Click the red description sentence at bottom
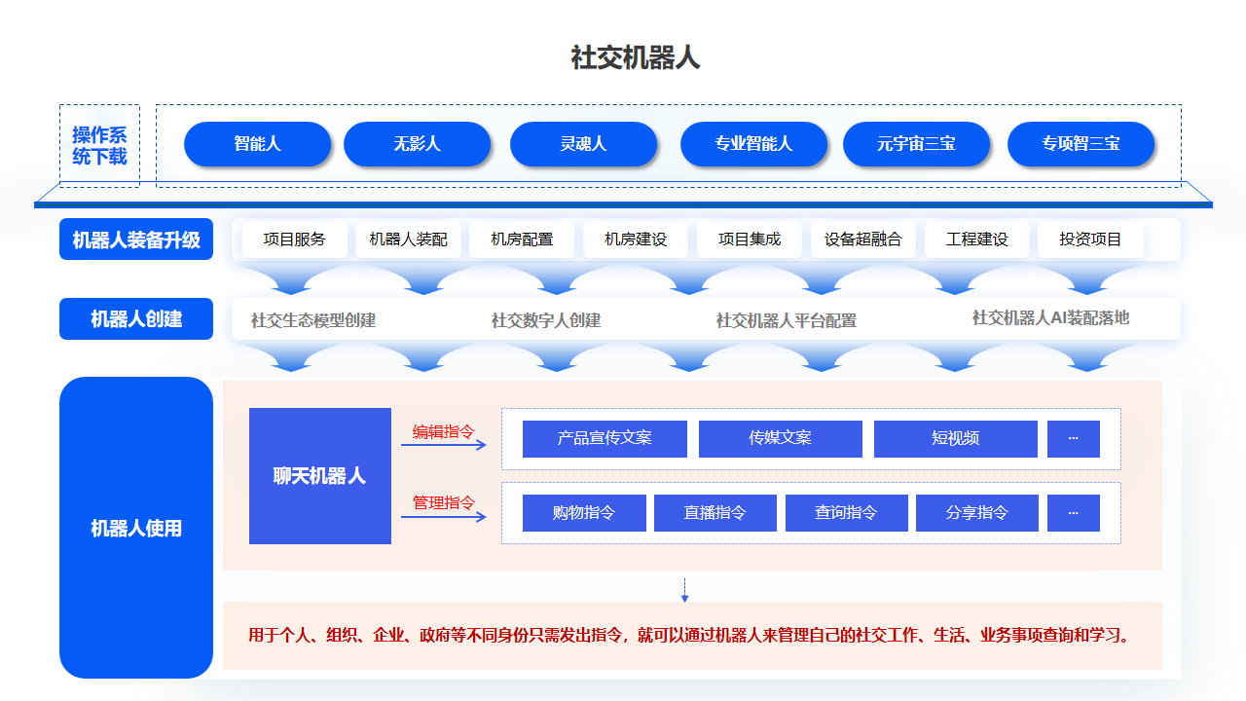This screenshot has width=1246, height=701. (x=690, y=636)
